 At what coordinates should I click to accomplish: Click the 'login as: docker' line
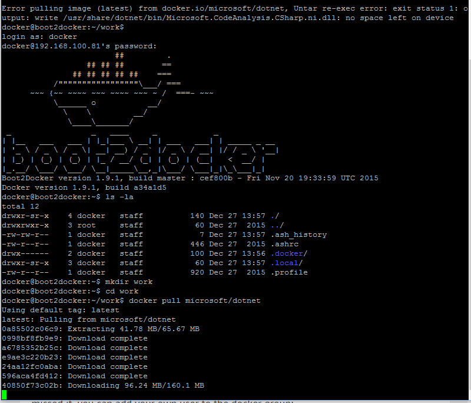point(39,37)
